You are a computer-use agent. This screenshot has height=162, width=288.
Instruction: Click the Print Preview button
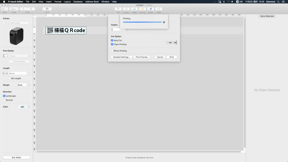click(142, 57)
